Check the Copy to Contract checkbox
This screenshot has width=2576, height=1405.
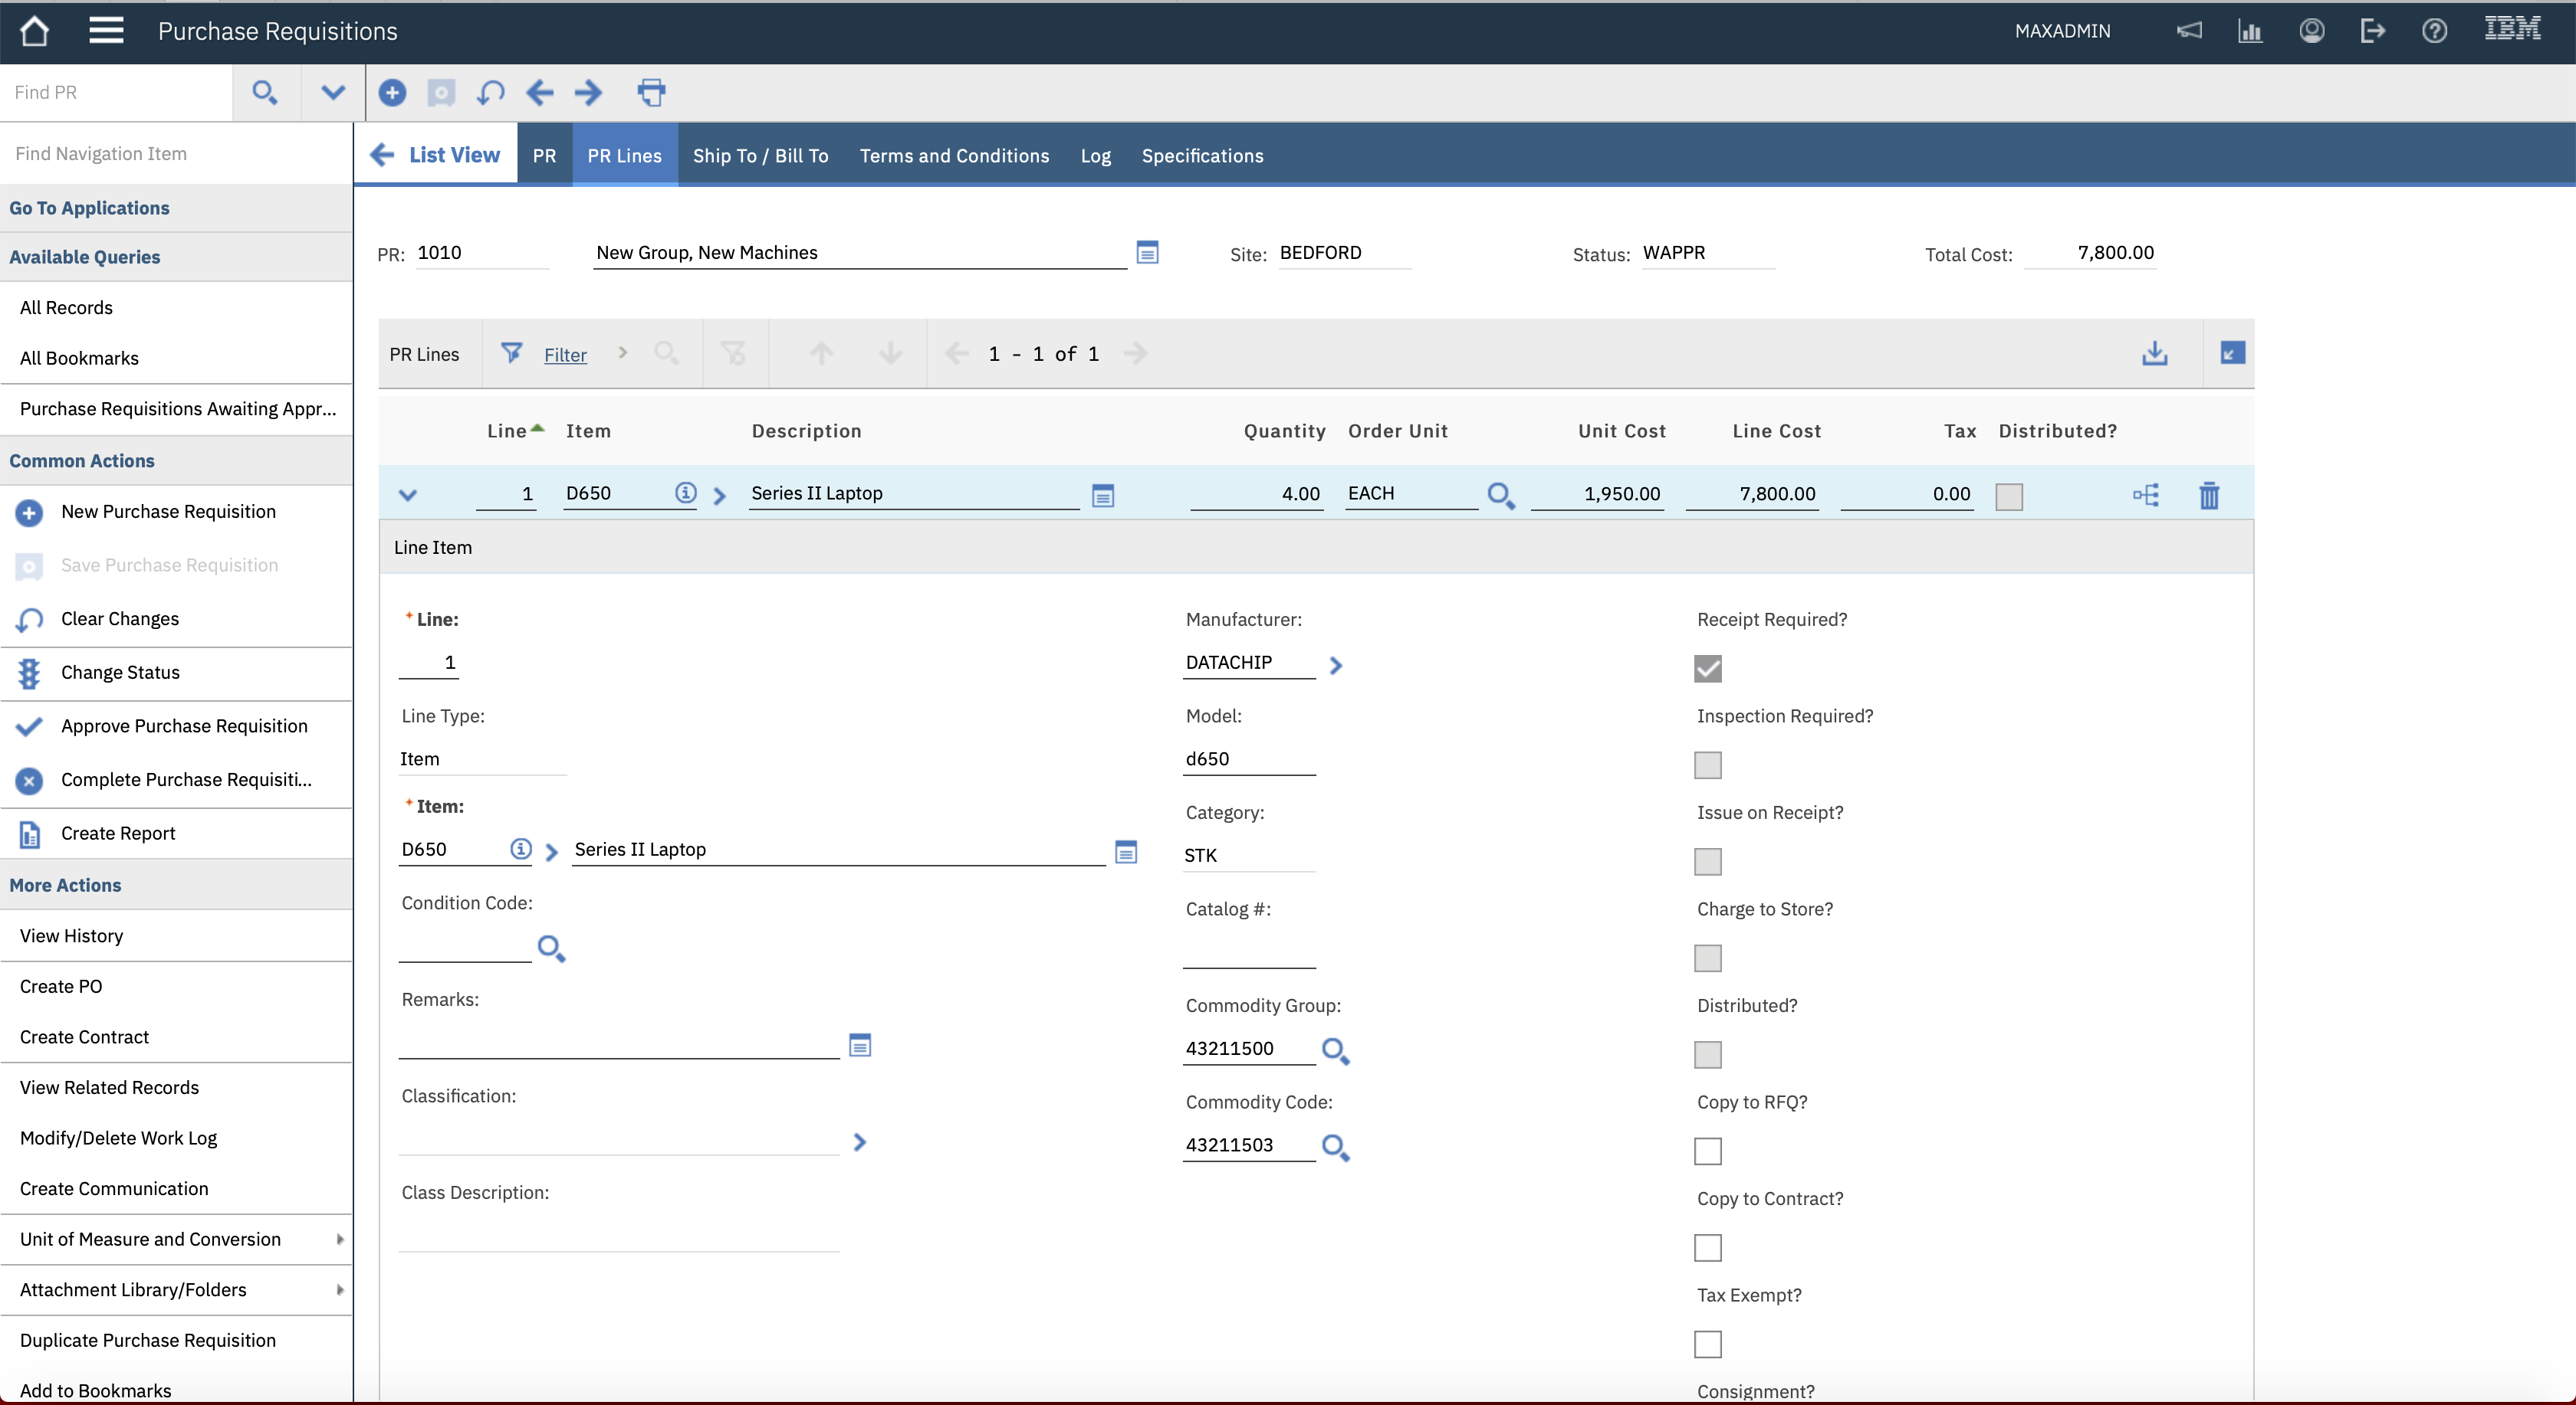(1707, 1247)
